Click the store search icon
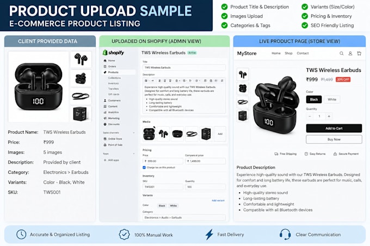The width and height of the screenshot is (370, 246). (342, 53)
